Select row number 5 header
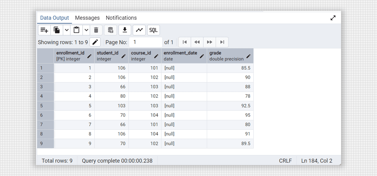The width and height of the screenshot is (377, 176). point(46,106)
